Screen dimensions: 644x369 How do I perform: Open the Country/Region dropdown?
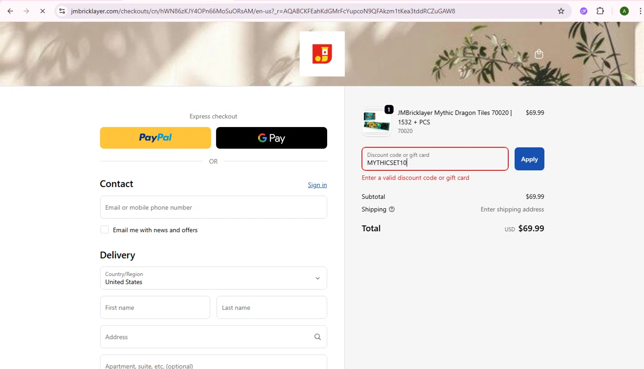tap(213, 278)
